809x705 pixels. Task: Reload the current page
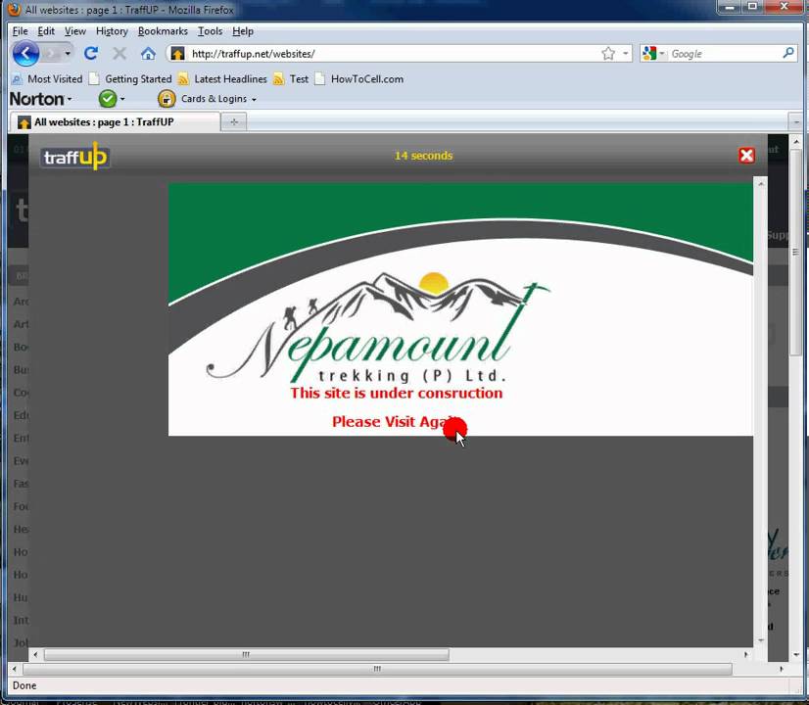point(91,53)
